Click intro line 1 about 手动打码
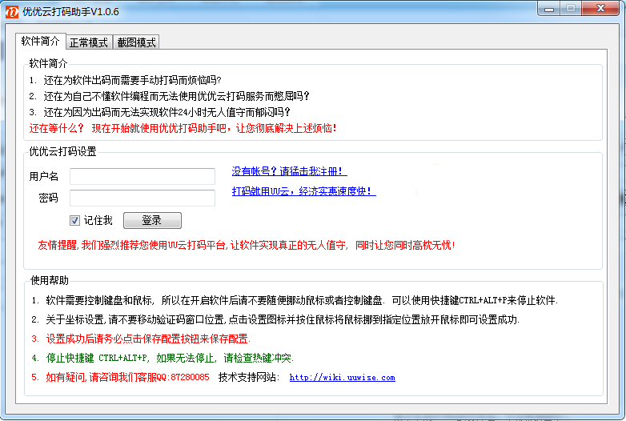This screenshot has width=626, height=421. 126,80
